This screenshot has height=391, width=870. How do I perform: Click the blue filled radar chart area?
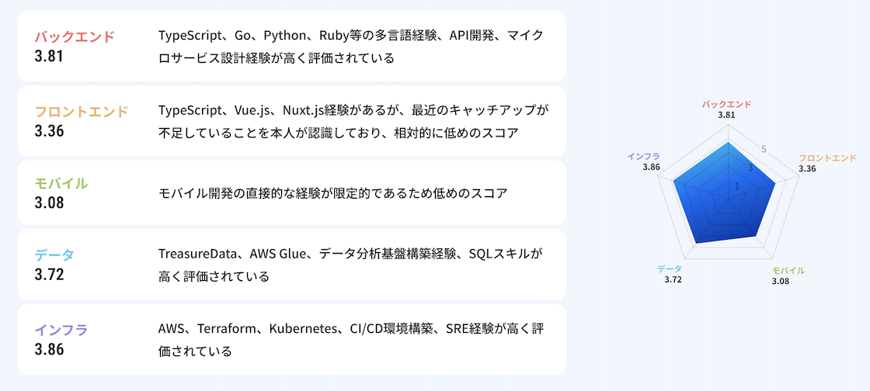point(722,198)
